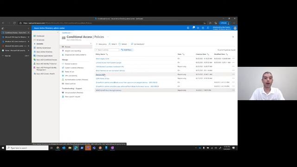Click the Windows taskbar search box
Image resolution: width=297 pixels, height=167 pixels.
(27, 148)
